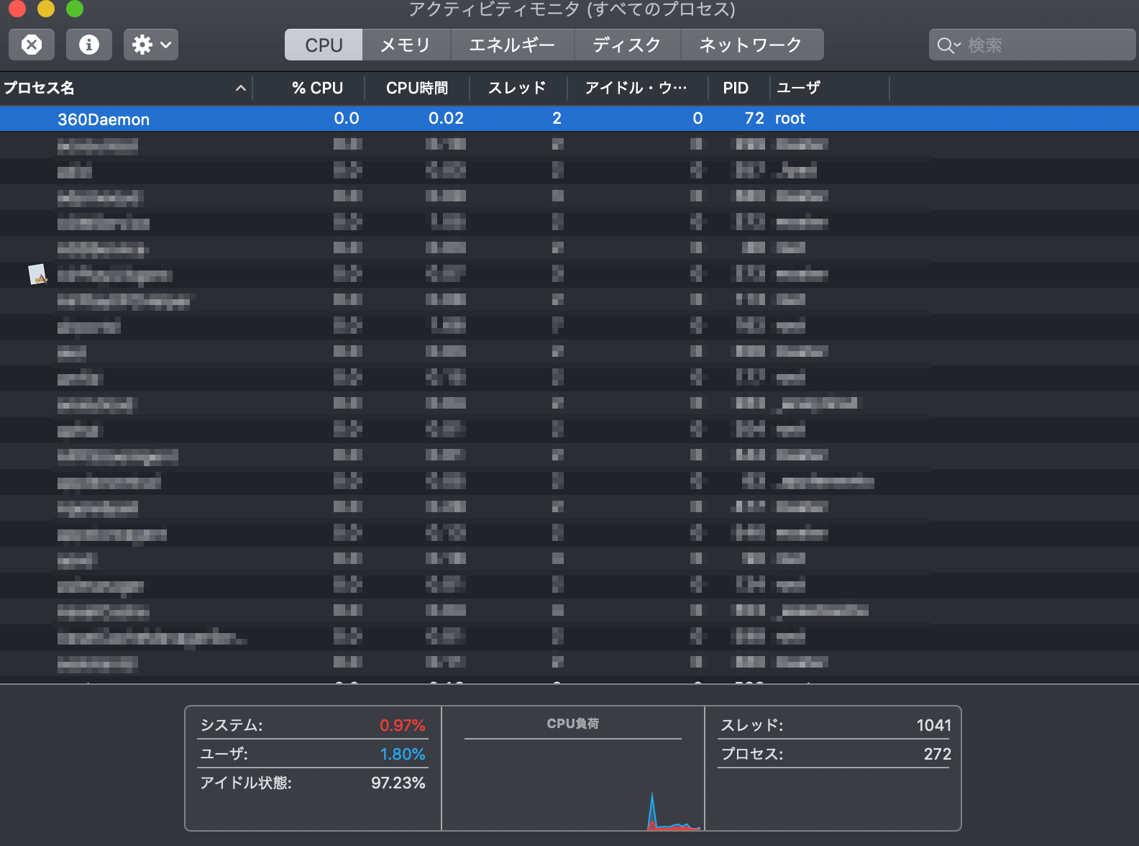Sort by PID column header
The image size is (1139, 846).
(x=736, y=88)
